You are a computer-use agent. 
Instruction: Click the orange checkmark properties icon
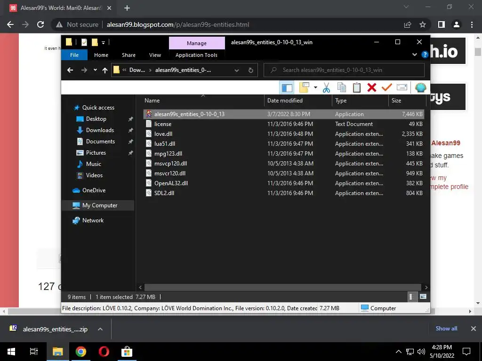[387, 87]
